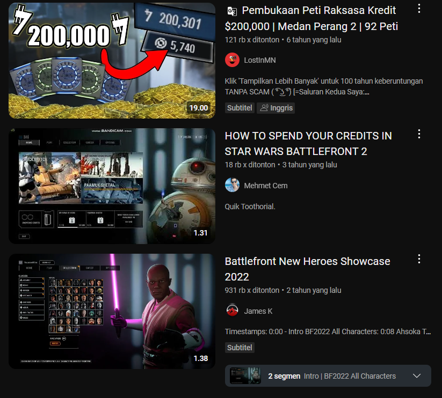Image resolution: width=442 pixels, height=398 pixels.
Task: Click the LostInMN channel avatar
Action: (x=232, y=60)
